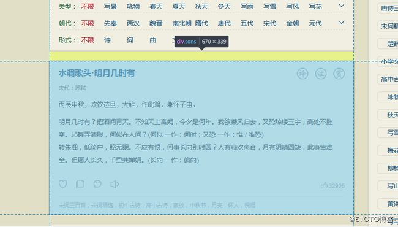Favorite the poem with the heart icon
Image resolution: width=398 pixels, height=227 pixels.
[x=62, y=184]
